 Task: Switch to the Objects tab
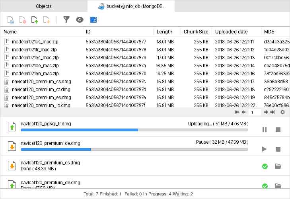pos(44,6)
